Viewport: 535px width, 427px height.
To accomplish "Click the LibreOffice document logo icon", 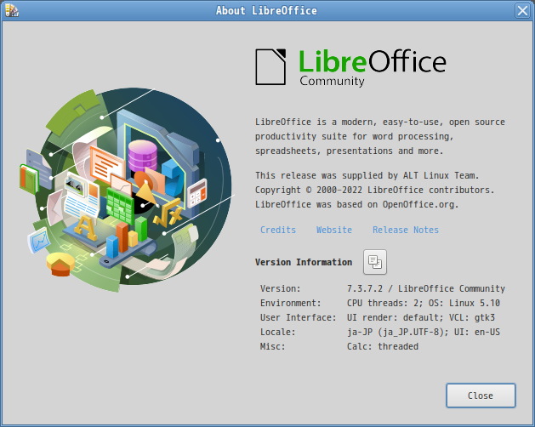I will [270, 67].
